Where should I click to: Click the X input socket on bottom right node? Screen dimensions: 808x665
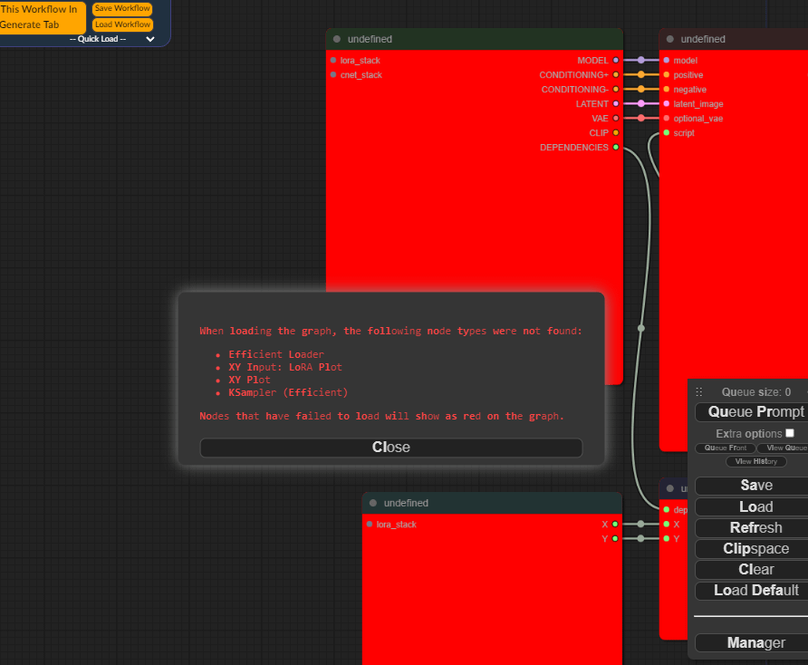click(x=667, y=525)
